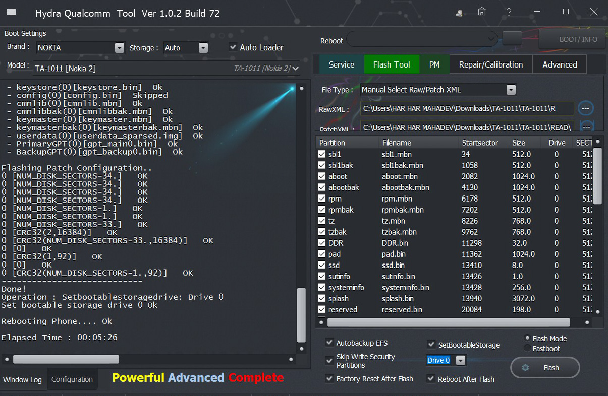Uncheck the sbl1 partition
The width and height of the screenshot is (608, 396).
point(322,154)
